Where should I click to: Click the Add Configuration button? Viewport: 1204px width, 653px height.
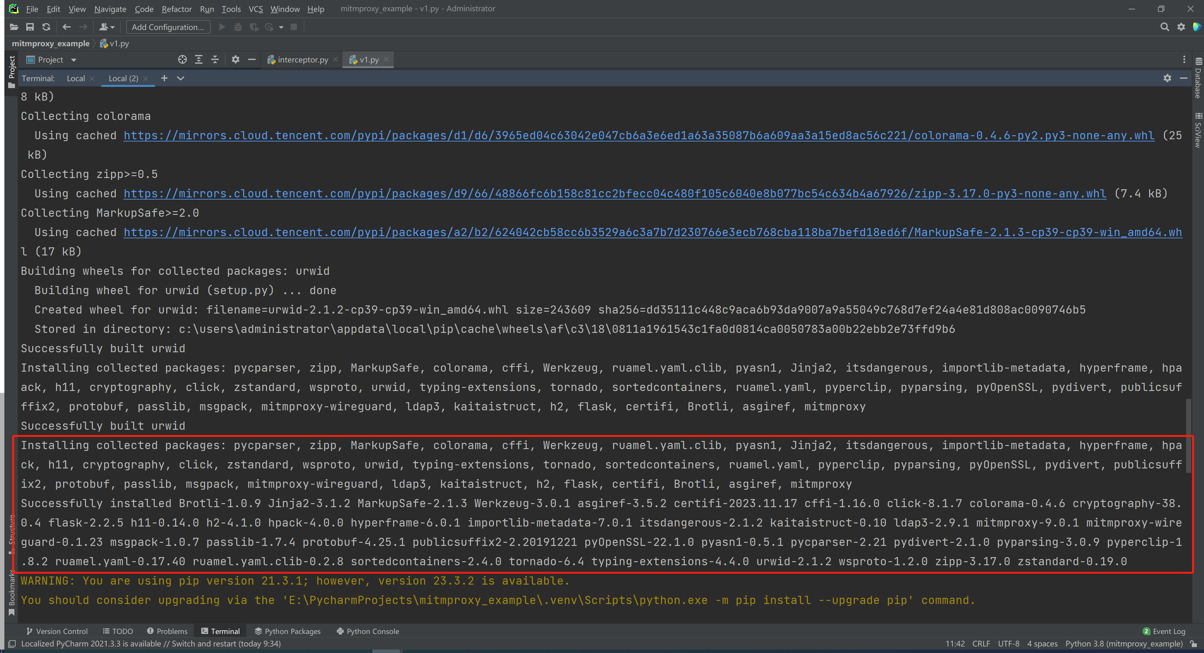(168, 27)
